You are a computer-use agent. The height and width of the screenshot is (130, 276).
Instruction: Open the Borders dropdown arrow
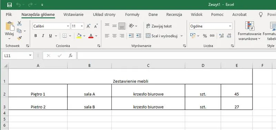[70, 36]
